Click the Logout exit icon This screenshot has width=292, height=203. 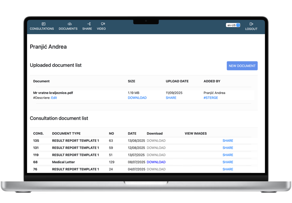tap(251, 24)
